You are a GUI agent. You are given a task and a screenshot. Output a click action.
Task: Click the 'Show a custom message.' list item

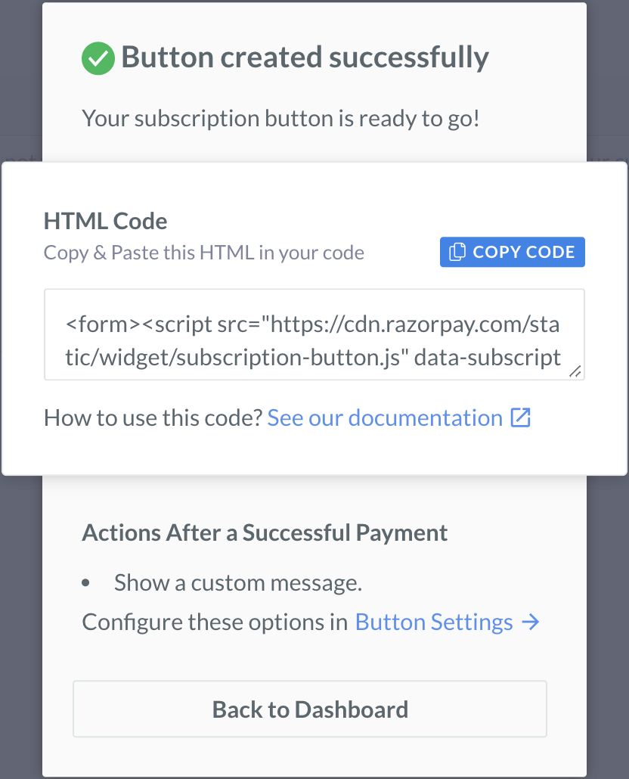238,583
